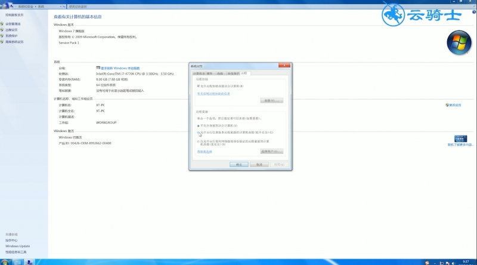477x265 pixels.
Task: Open Windows Start menu orb
Action: (5, 262)
